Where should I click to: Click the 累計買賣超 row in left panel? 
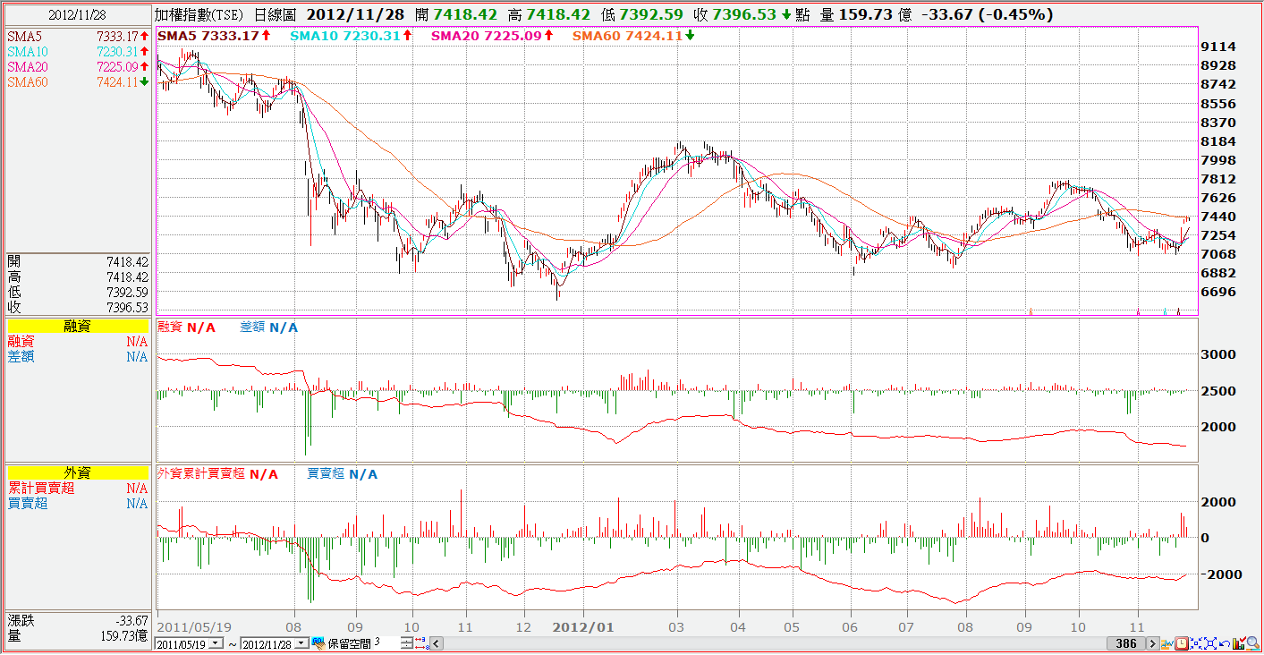[77, 489]
